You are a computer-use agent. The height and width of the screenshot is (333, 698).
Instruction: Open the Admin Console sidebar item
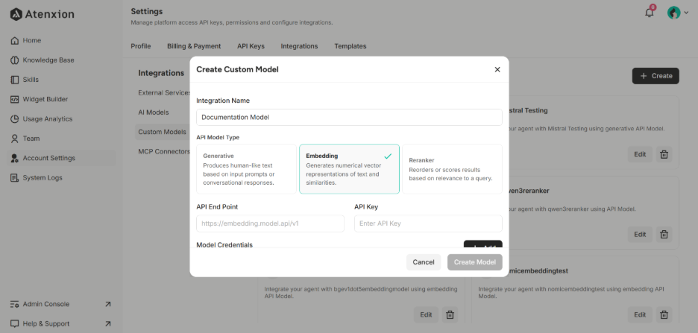click(x=40, y=304)
